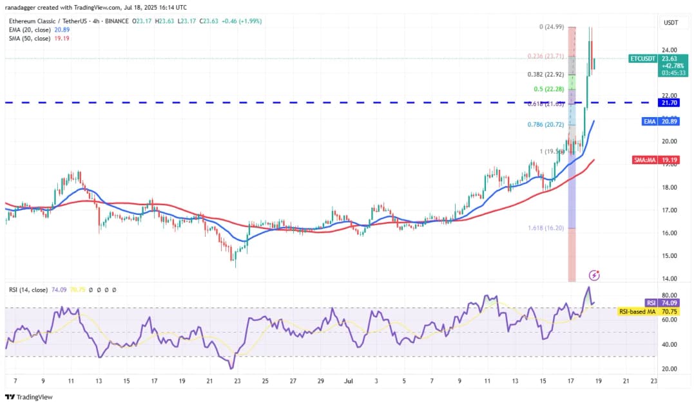Click the purple RSI 74.09 axis label
This screenshot has width=696, height=406.
tap(661, 302)
